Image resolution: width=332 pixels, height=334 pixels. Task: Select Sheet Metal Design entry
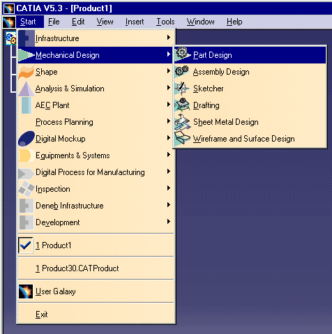pyautogui.click(x=250, y=122)
